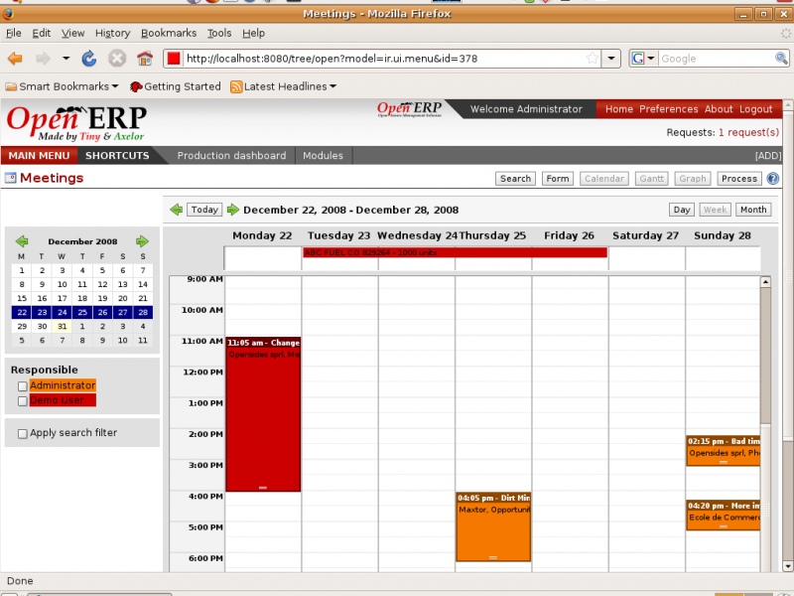Check the Administrator responsible checkbox
This screenshot has width=794, height=596.
(x=22, y=385)
